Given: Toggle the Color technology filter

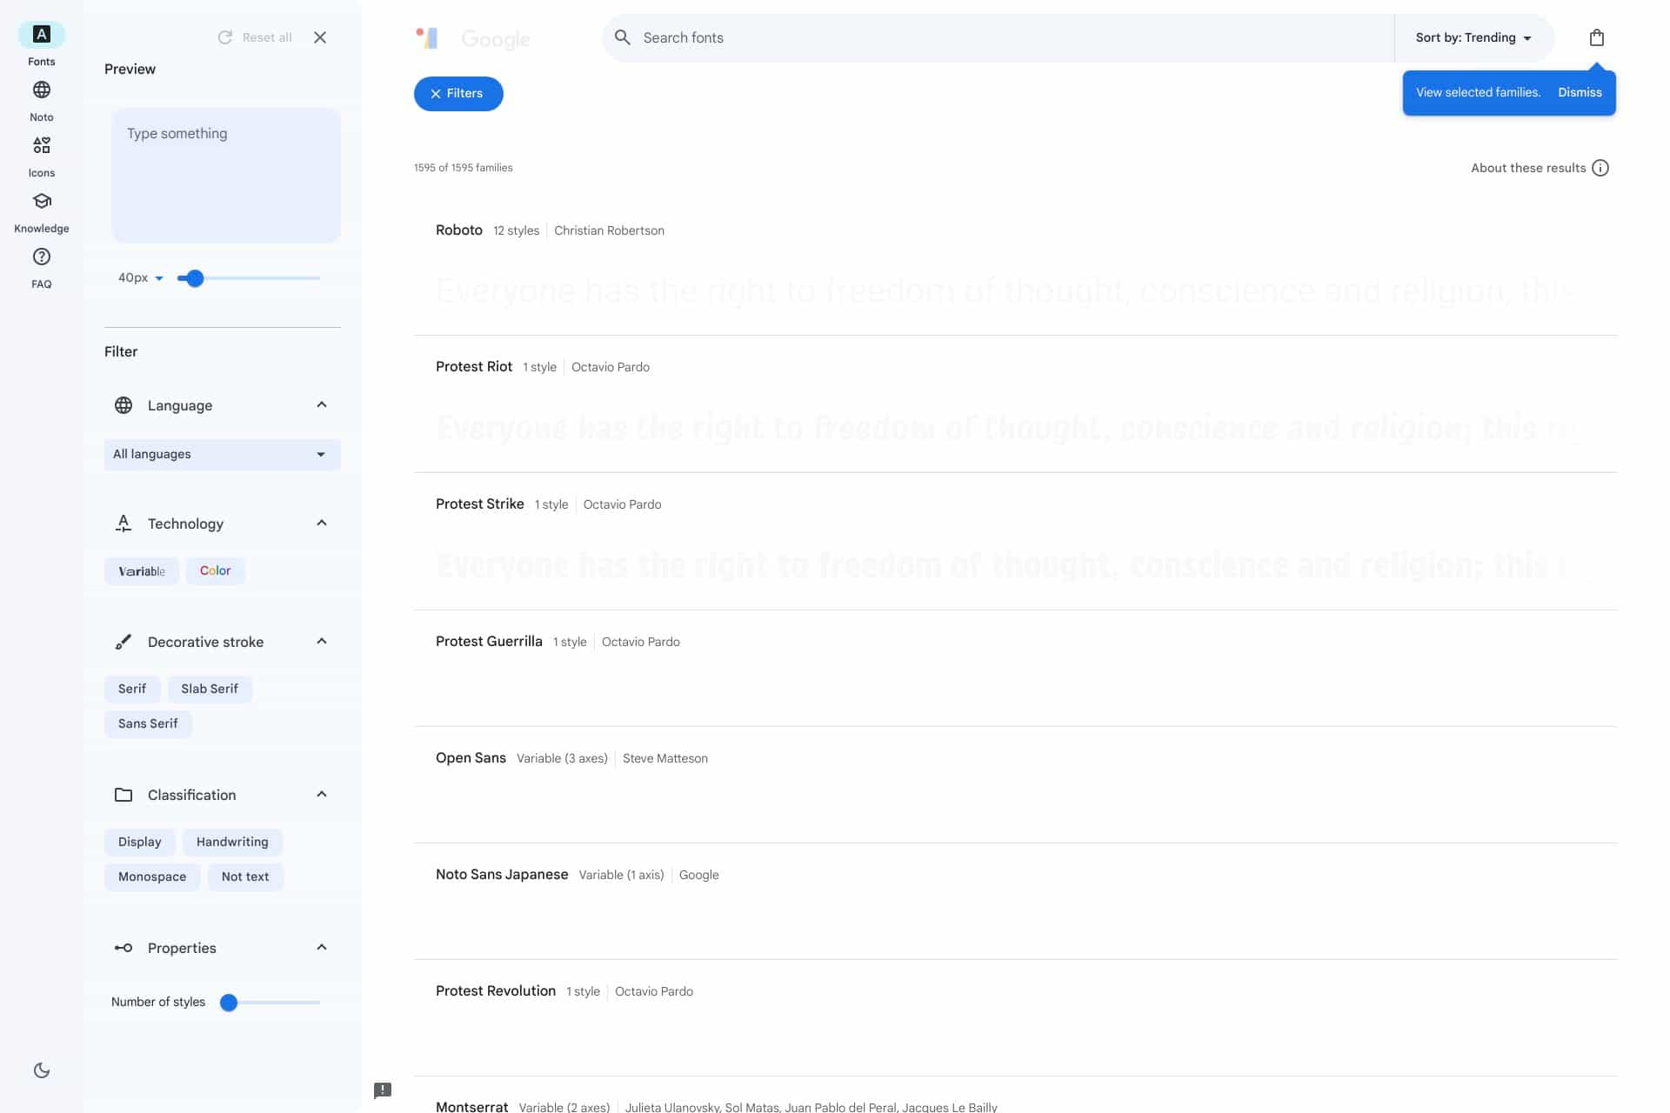Looking at the screenshot, I should [x=215, y=570].
